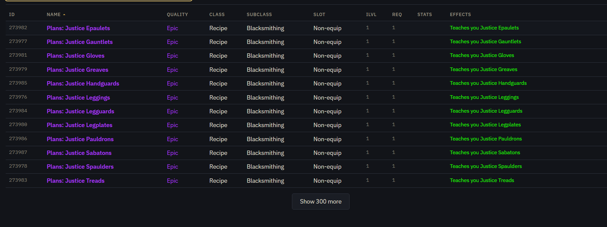Open Plans: Justice Pauldrons link
Screen dimensions: 607x227
[80, 139]
